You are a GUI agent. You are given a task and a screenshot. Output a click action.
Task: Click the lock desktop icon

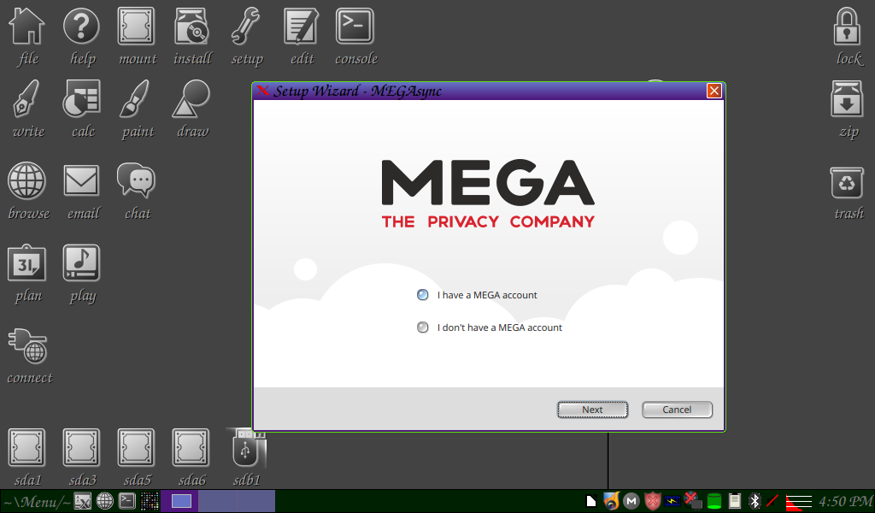(847, 37)
